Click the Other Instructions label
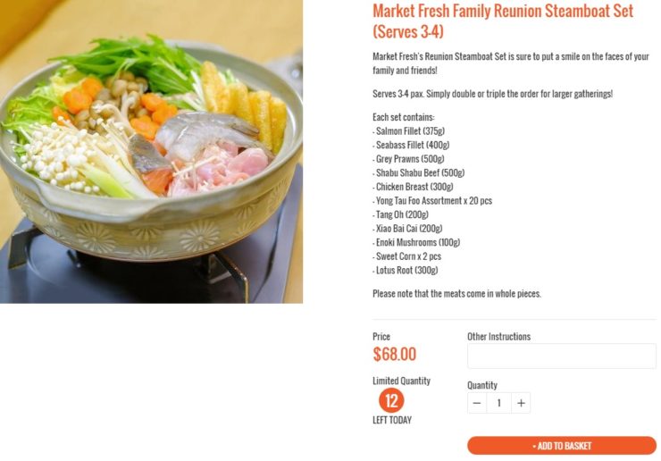Viewport: 661px width, 461px height. [498, 337]
